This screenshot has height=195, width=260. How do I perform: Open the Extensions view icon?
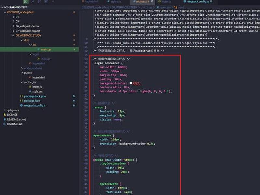46,2
